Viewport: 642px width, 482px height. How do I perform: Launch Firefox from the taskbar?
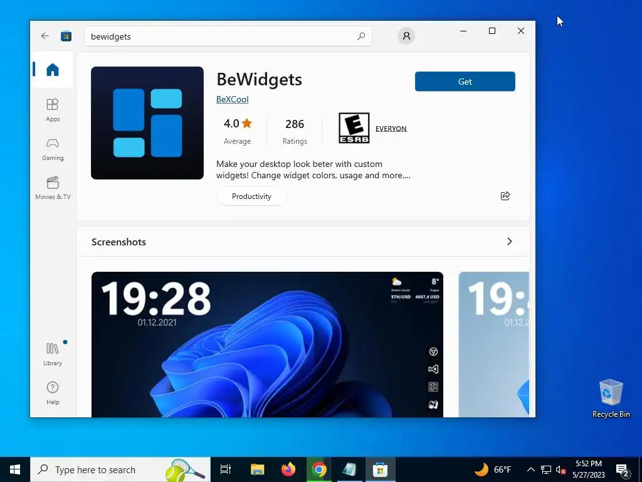click(x=288, y=469)
